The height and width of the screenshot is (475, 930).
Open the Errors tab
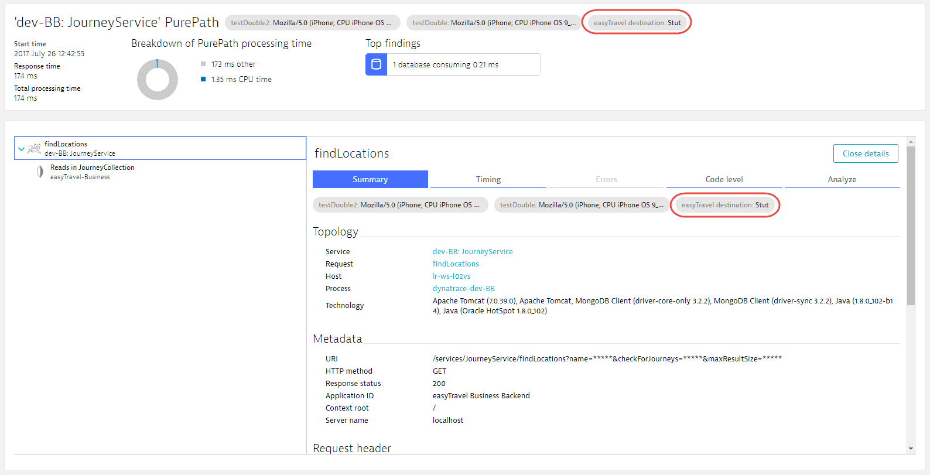pos(606,179)
